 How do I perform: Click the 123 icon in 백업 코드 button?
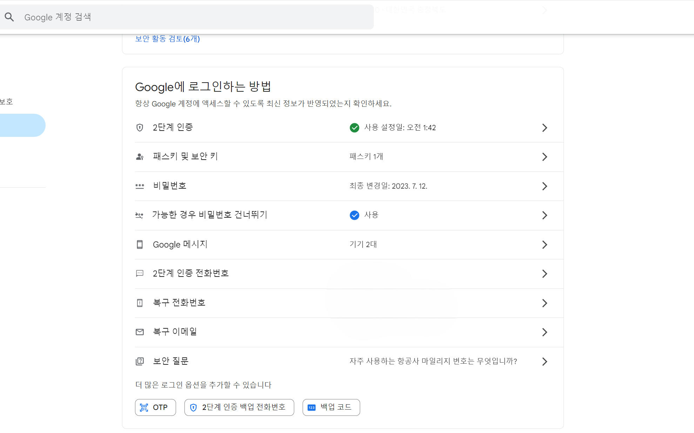(311, 407)
